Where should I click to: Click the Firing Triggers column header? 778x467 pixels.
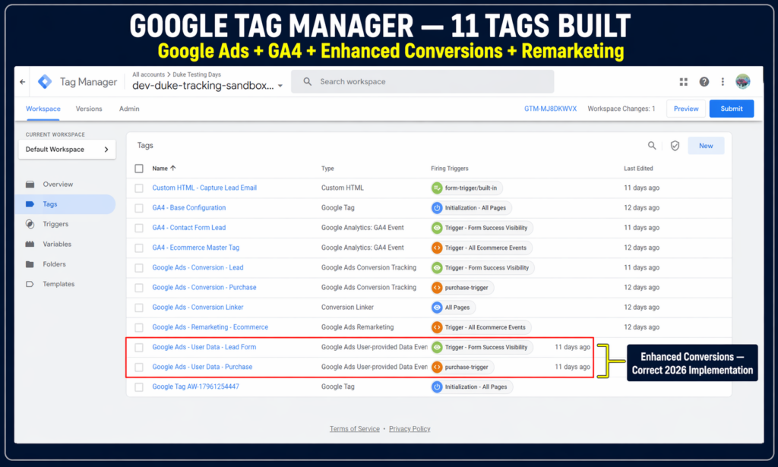pyautogui.click(x=450, y=169)
